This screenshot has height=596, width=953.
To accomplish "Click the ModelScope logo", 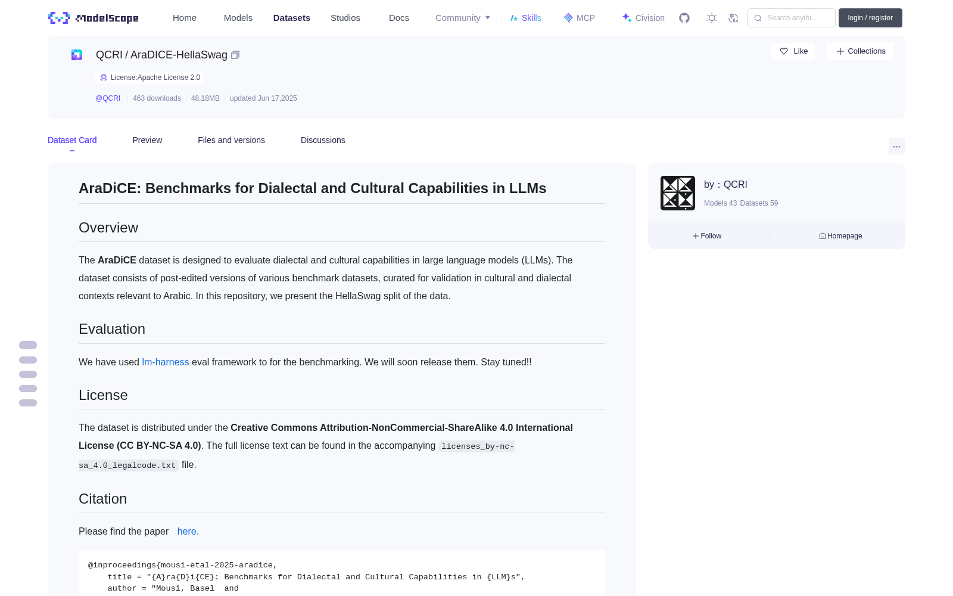I will 94,18.
